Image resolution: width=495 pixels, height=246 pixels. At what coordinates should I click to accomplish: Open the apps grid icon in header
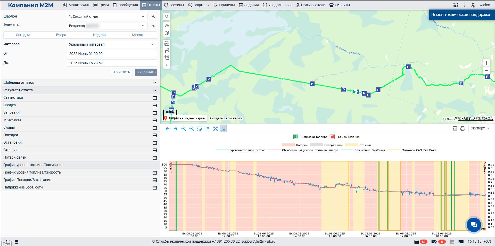456,5
